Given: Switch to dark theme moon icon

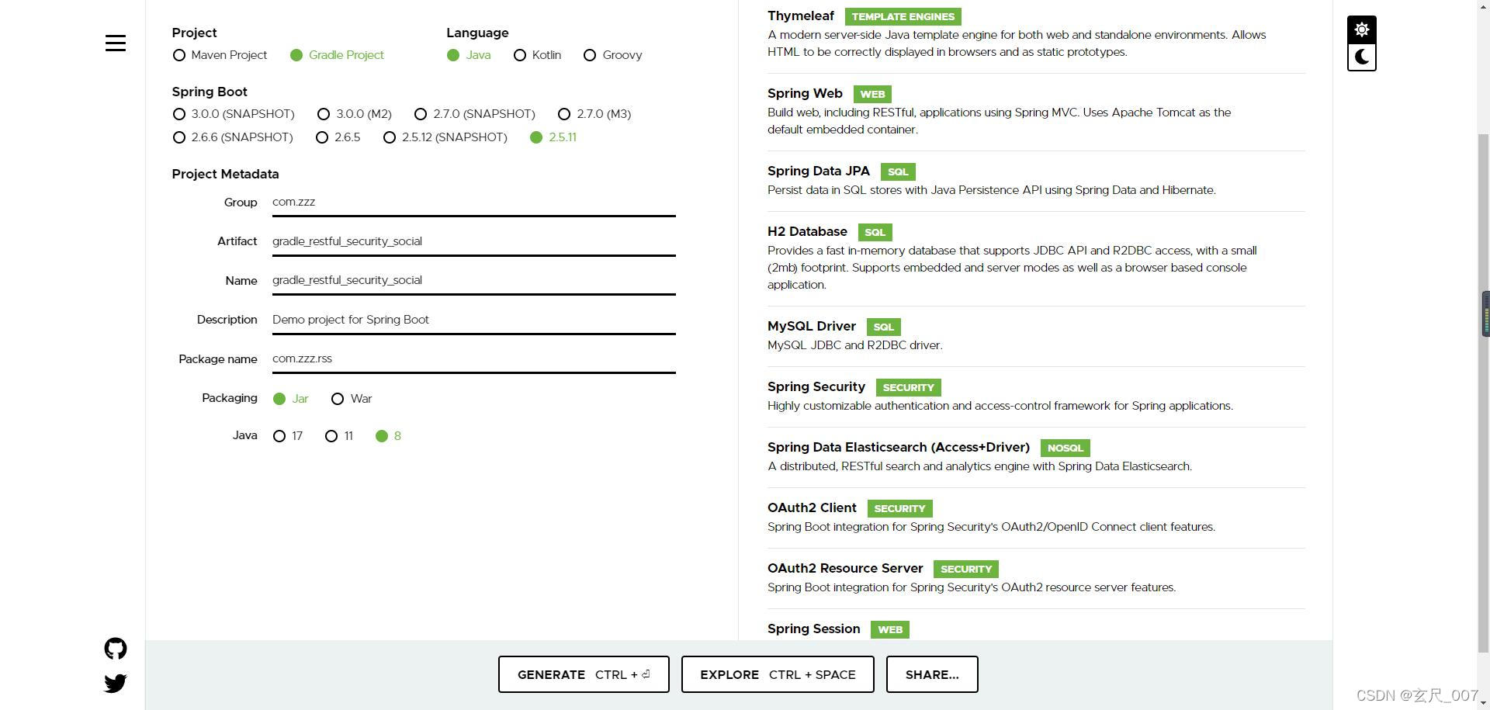Looking at the screenshot, I should tap(1362, 57).
